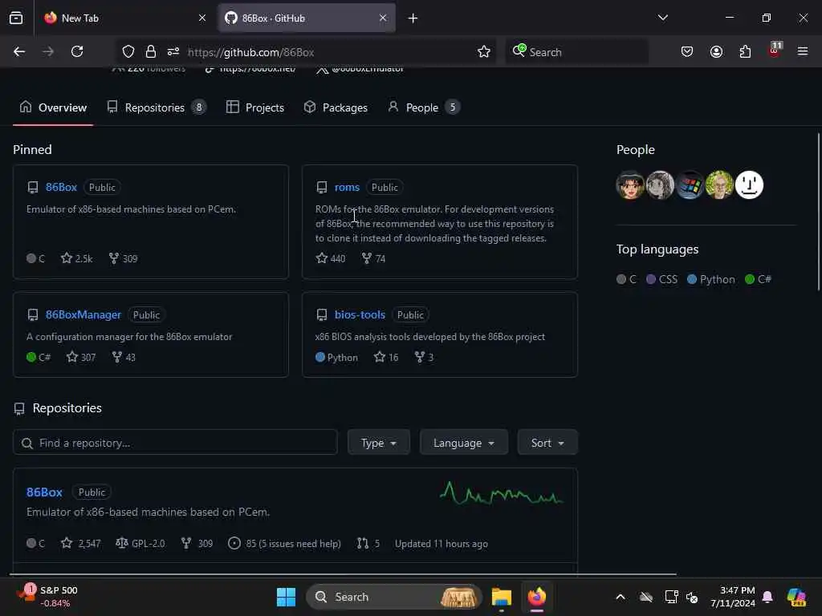Image resolution: width=822 pixels, height=616 pixels.
Task: Show hidden system tray icons
Action: click(x=621, y=597)
